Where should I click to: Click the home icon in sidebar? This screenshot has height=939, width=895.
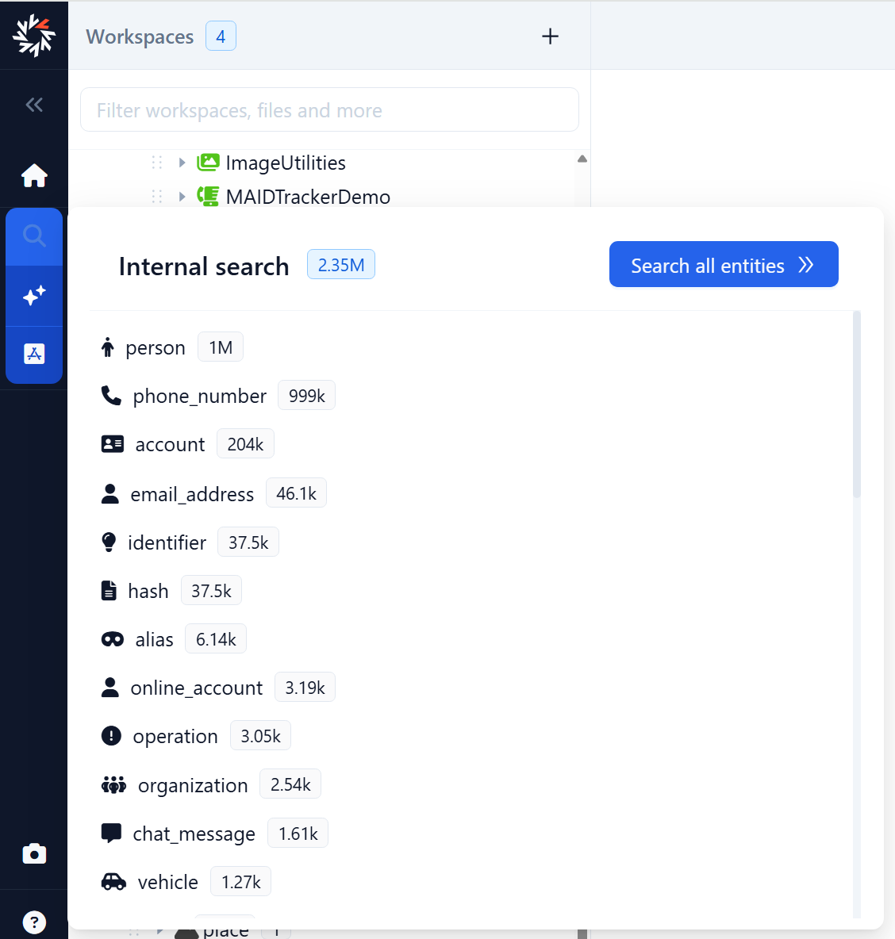[34, 175]
